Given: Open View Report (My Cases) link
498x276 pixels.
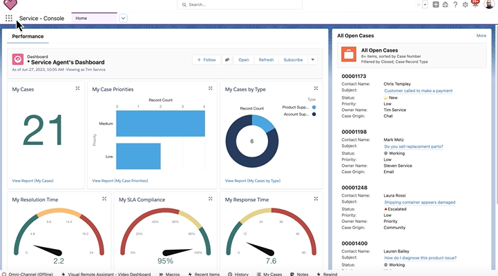Looking at the screenshot, I should pos(32,181).
